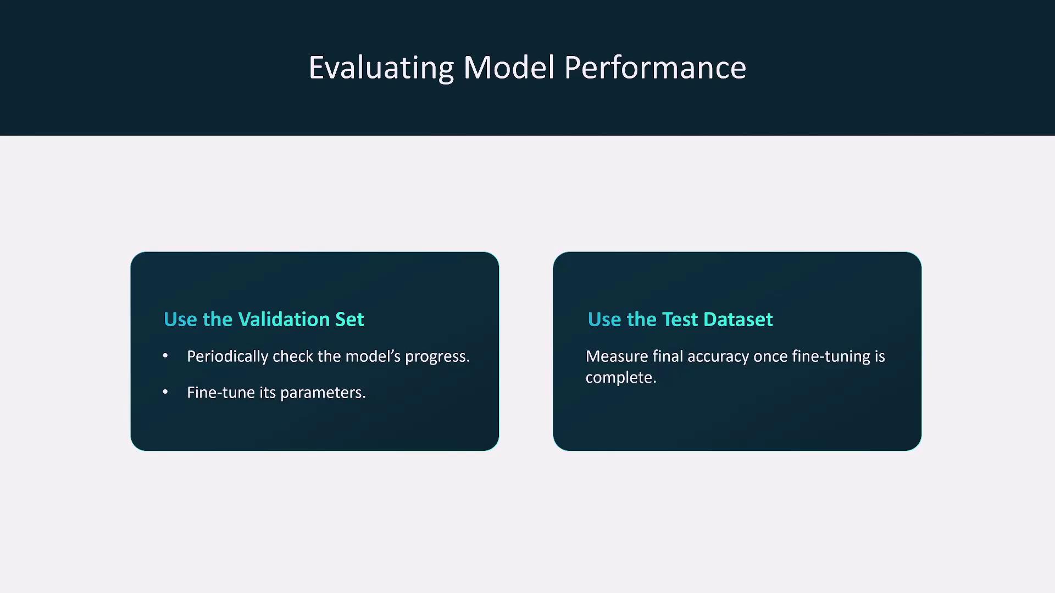
Task: Click the word "Model" in the title
Action: click(509, 68)
